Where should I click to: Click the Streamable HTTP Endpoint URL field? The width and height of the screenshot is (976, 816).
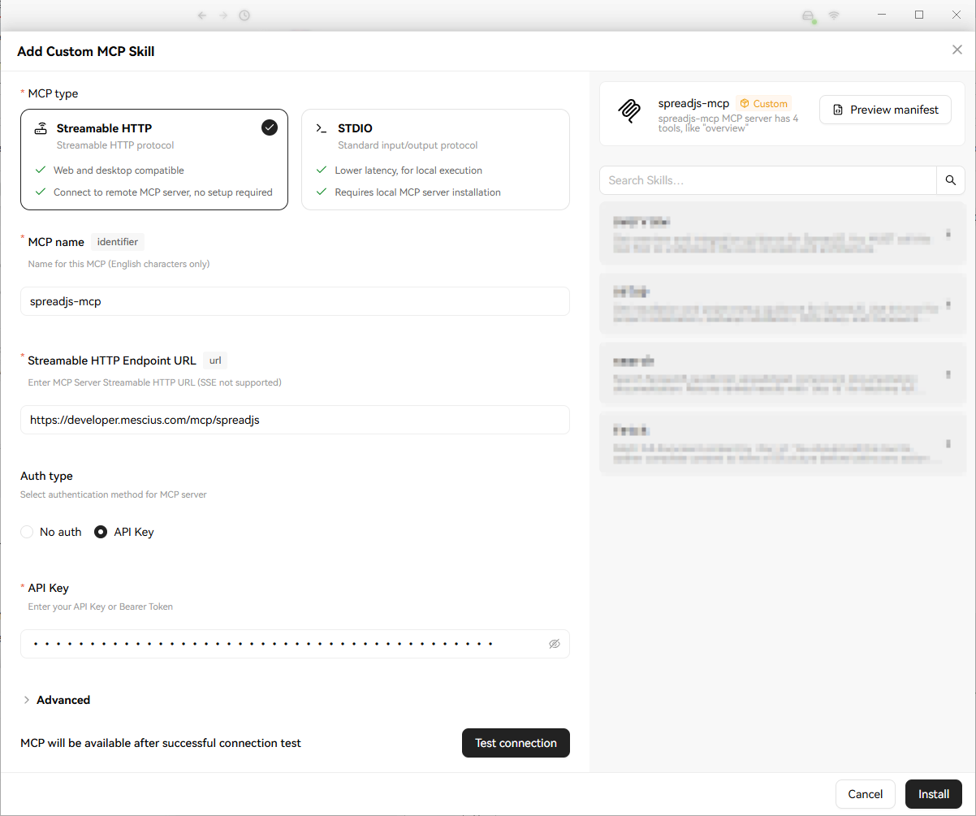295,420
